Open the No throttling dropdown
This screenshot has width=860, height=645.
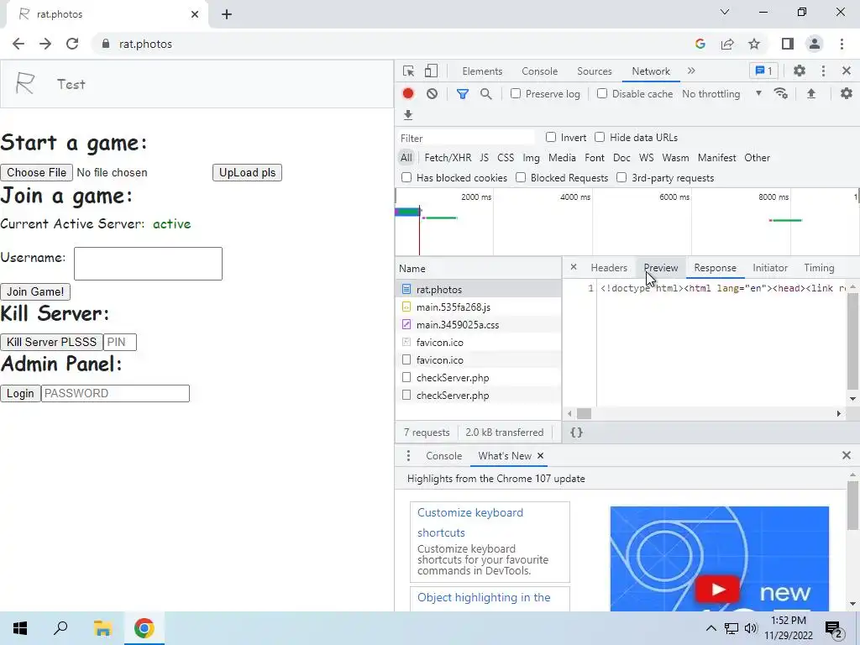[x=721, y=94]
